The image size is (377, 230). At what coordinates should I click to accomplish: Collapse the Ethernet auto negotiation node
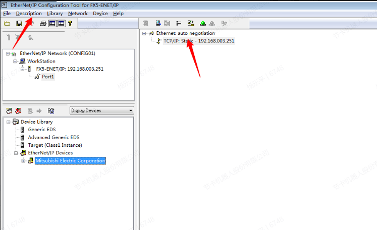(x=144, y=33)
